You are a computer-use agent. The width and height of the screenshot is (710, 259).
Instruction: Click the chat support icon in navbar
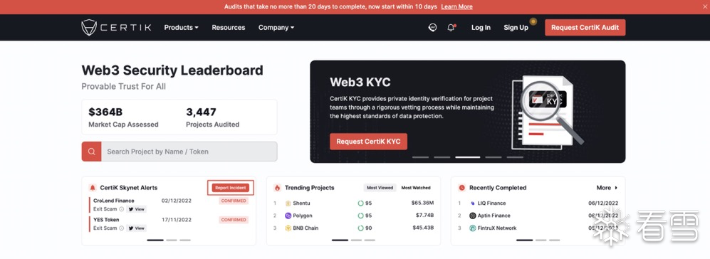tap(432, 28)
